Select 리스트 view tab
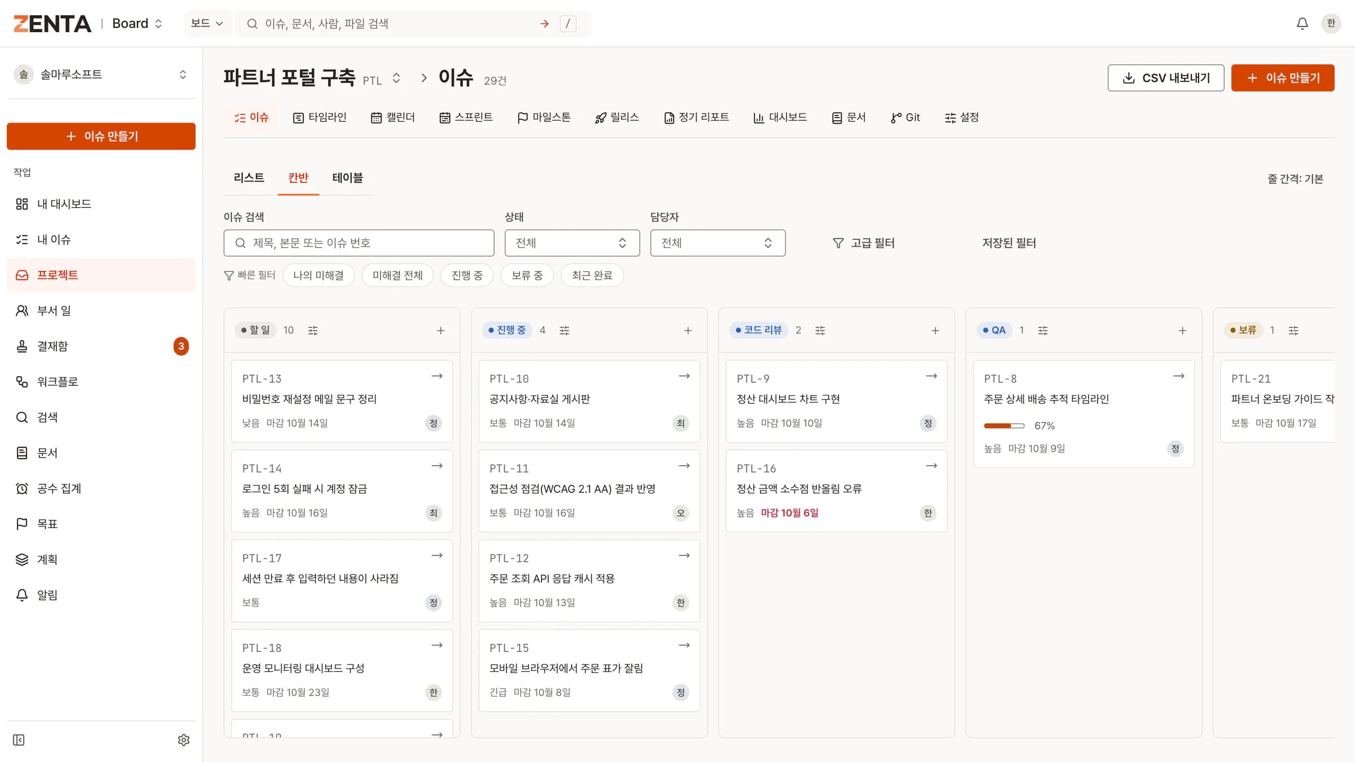 [x=249, y=178]
